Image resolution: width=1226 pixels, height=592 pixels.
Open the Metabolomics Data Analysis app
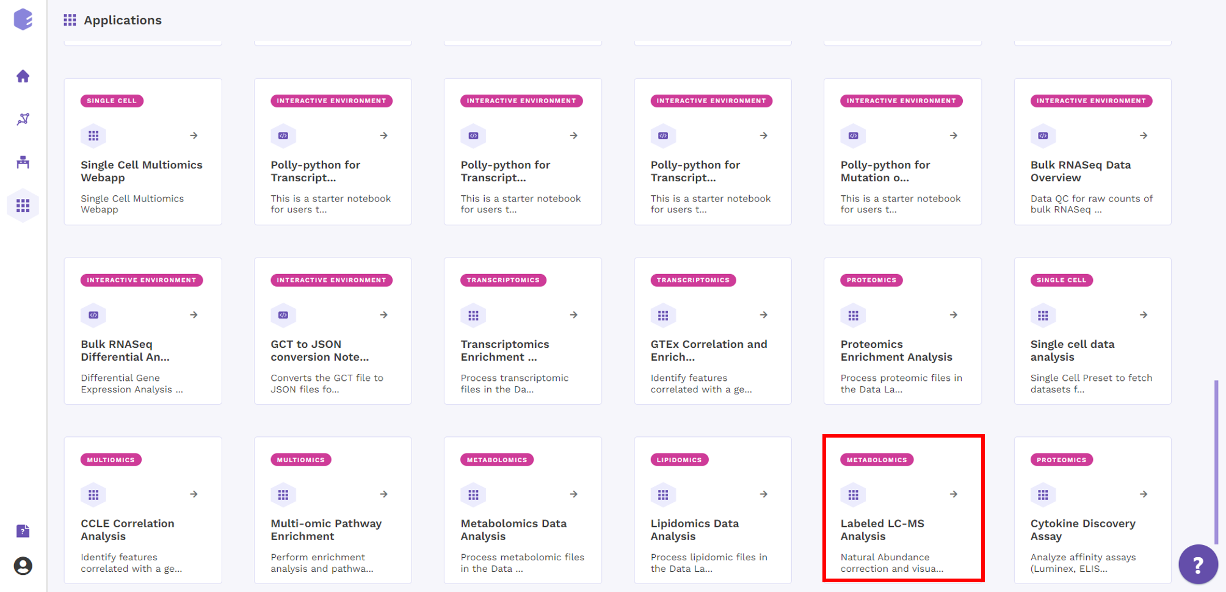pyautogui.click(x=523, y=510)
